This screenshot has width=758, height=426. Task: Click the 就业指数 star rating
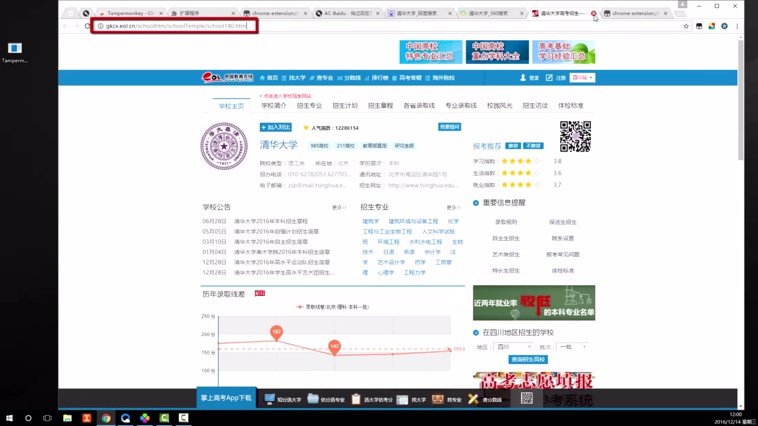tap(521, 185)
